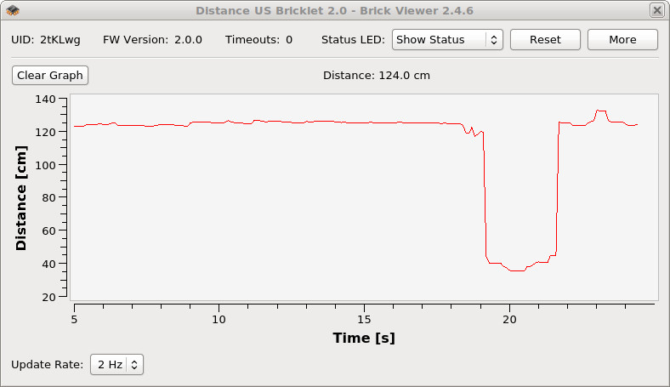The width and height of the screenshot is (670, 387).
Task: Click the Timeouts counter value
Action: (x=289, y=40)
